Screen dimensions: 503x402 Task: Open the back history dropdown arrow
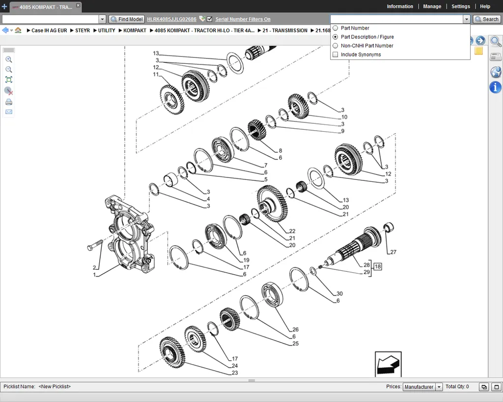click(11, 30)
